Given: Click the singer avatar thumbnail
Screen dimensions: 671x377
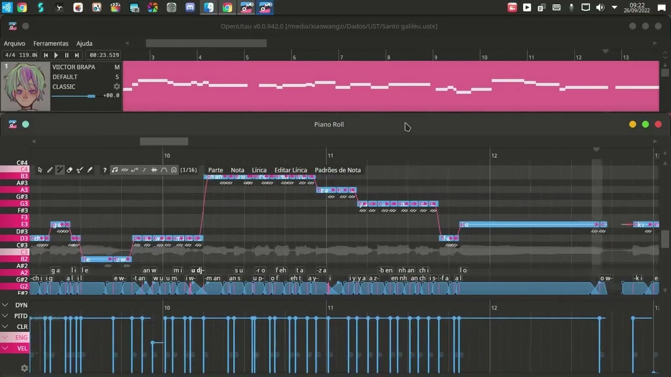Looking at the screenshot, I should [25, 86].
